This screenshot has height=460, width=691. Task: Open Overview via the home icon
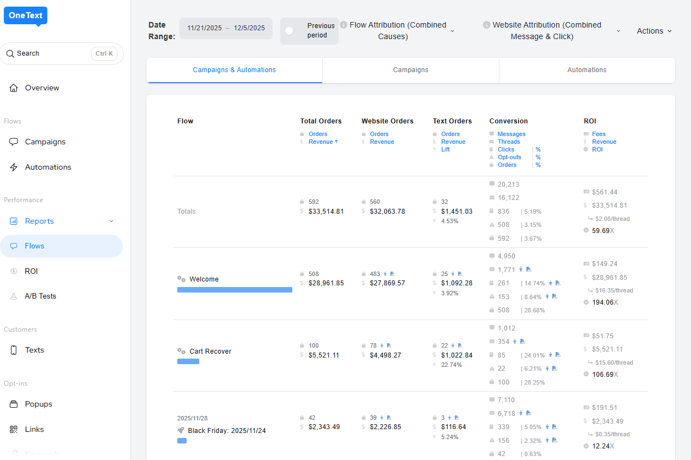(14, 88)
